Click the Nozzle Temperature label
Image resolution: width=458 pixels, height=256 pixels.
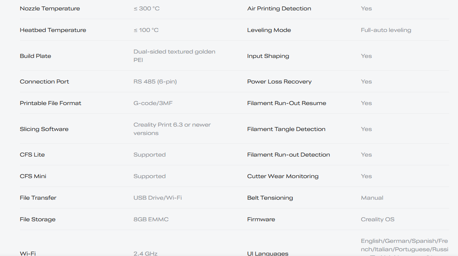coord(50,8)
